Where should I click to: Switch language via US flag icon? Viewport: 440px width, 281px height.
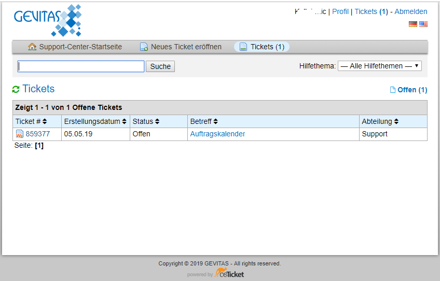(x=423, y=24)
